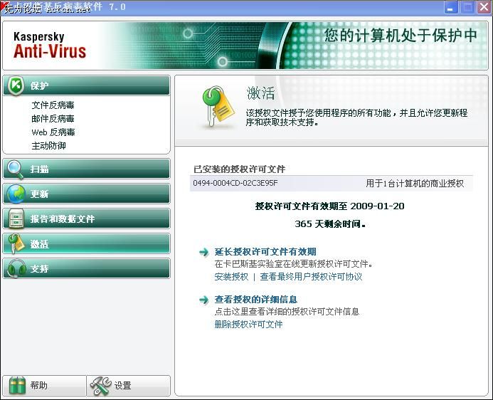The image size is (493, 400).
Task: Close the Kaspersky window
Action: tap(484, 7)
